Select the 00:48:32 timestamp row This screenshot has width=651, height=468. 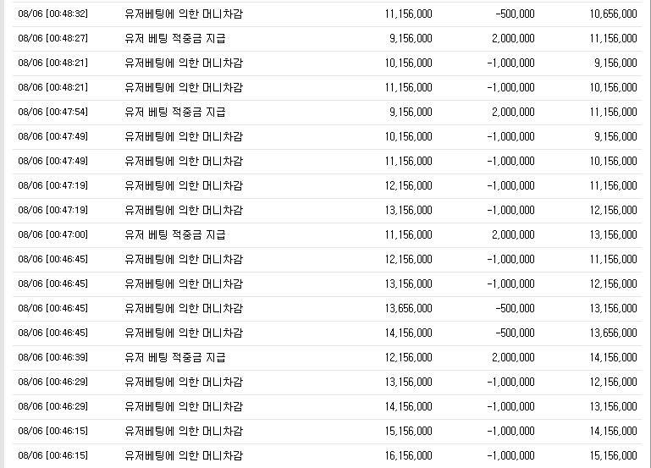(327, 14)
